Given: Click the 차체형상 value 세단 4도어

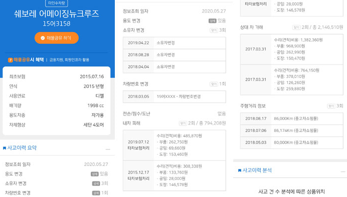Looking at the screenshot, I should click(94, 125).
